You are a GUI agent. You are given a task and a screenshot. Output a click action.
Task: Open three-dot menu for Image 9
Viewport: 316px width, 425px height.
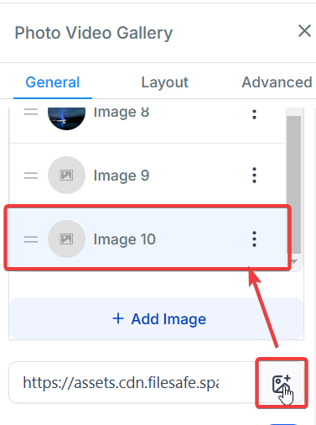[x=254, y=176]
